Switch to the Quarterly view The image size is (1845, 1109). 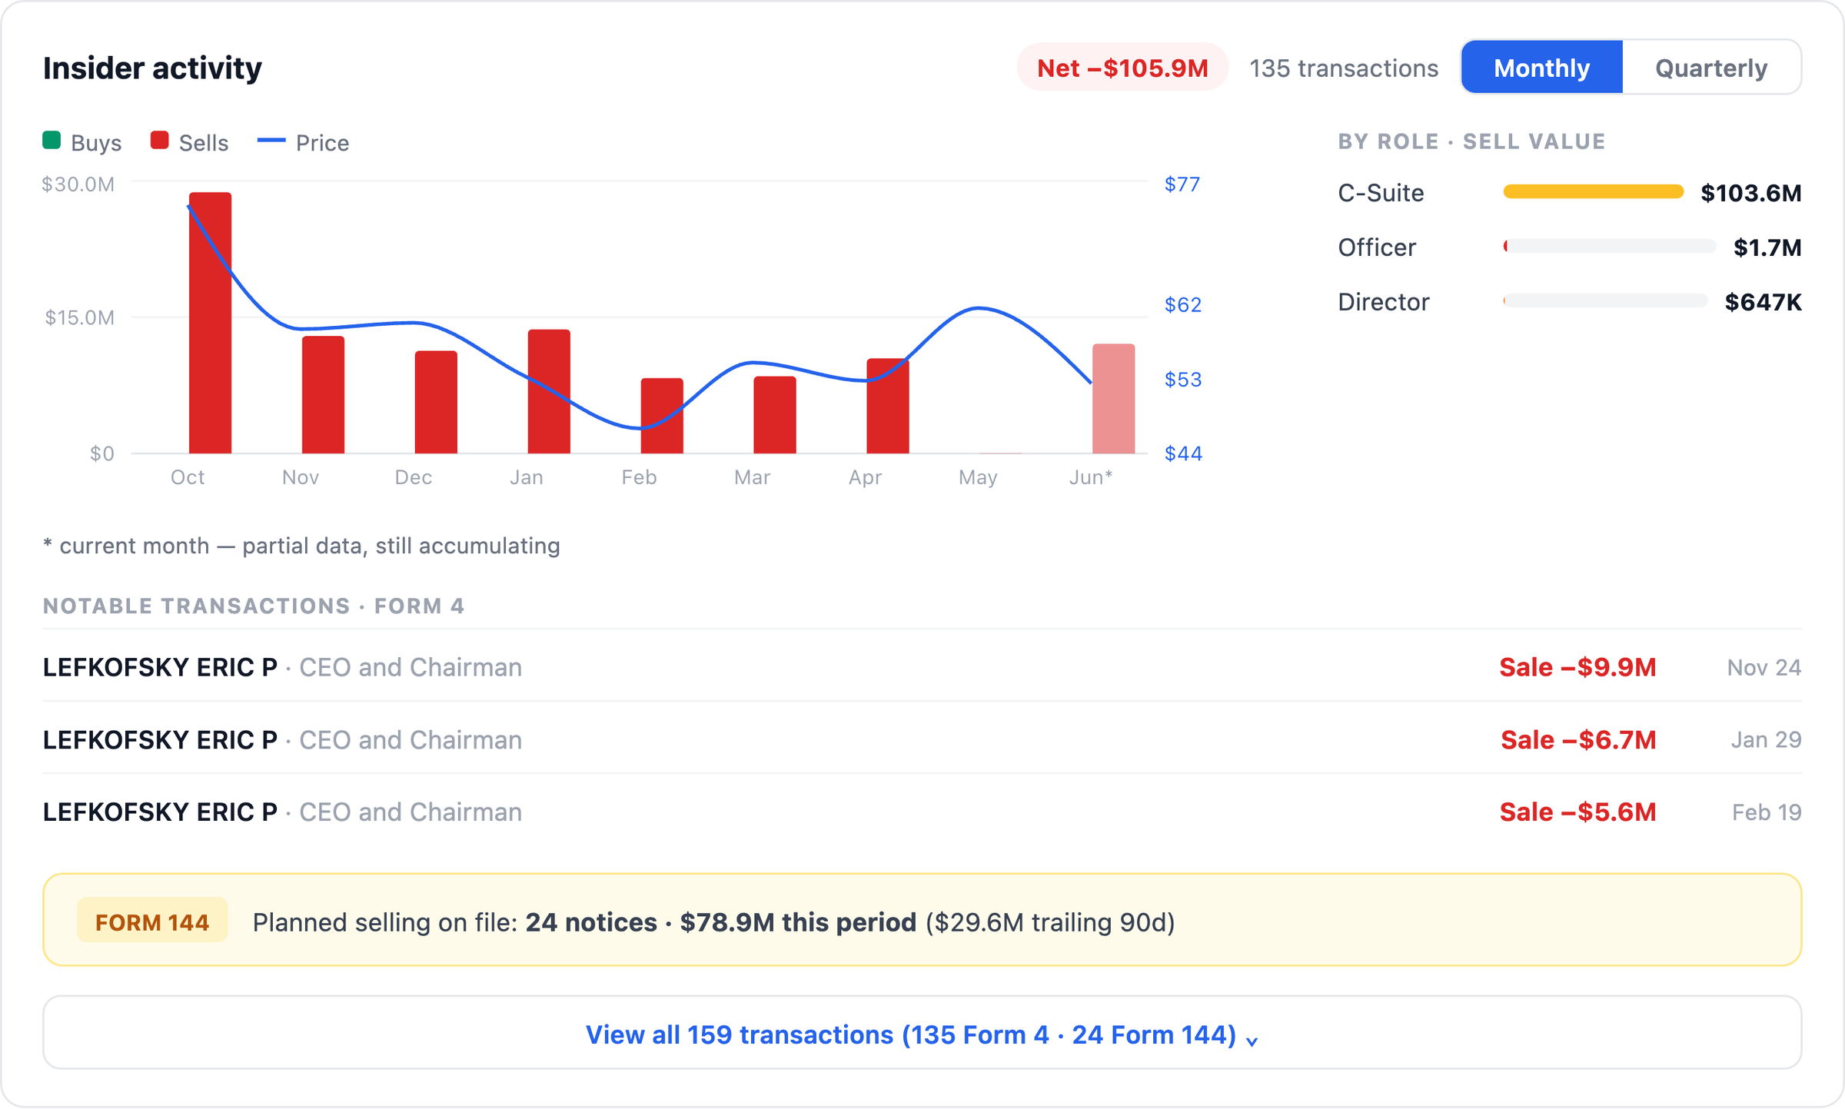1711,68
